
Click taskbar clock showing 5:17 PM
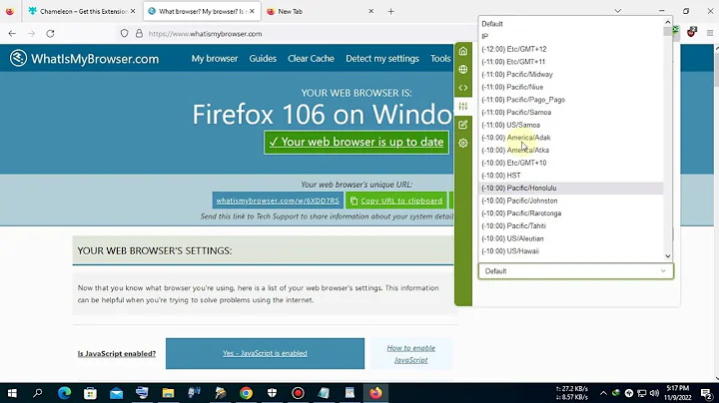click(678, 393)
